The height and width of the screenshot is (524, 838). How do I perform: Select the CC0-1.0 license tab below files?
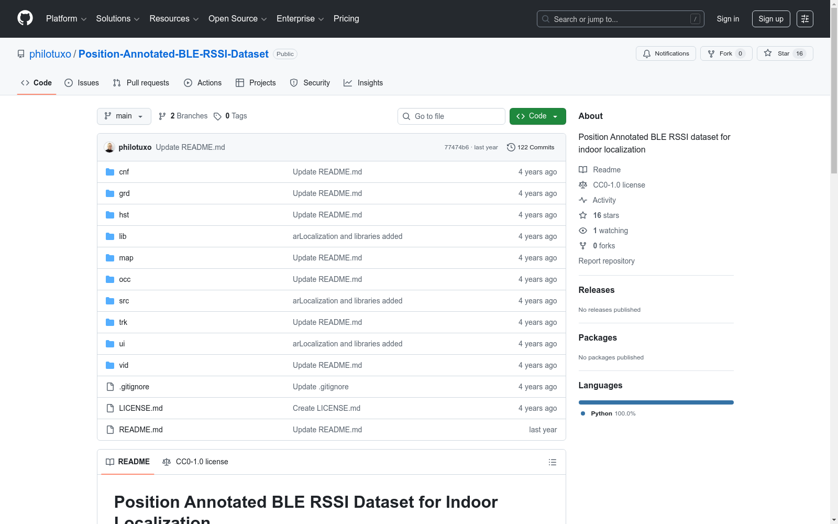[x=195, y=462]
